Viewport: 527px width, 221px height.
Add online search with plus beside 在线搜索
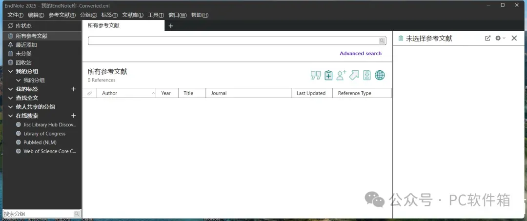(x=74, y=116)
